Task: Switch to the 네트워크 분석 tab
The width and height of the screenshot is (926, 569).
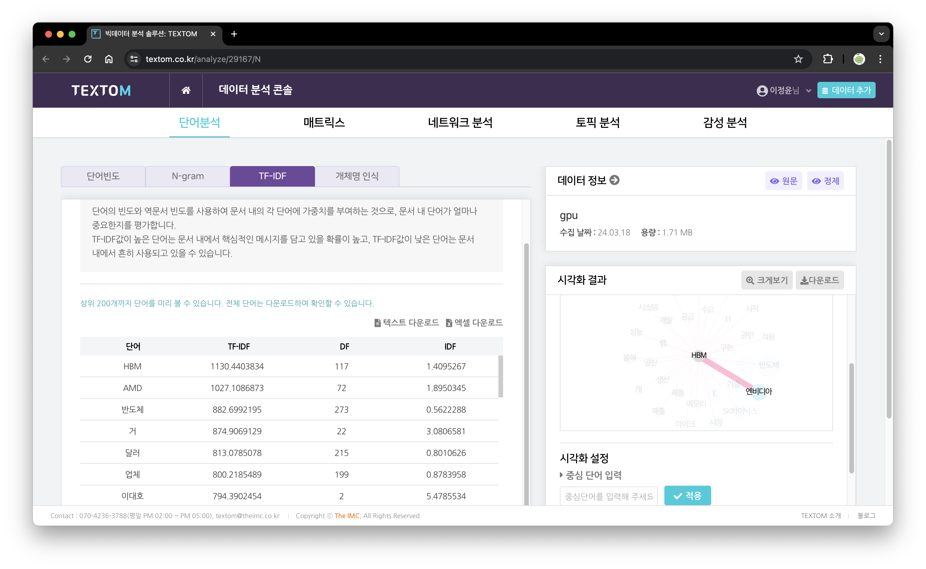Action: (460, 123)
